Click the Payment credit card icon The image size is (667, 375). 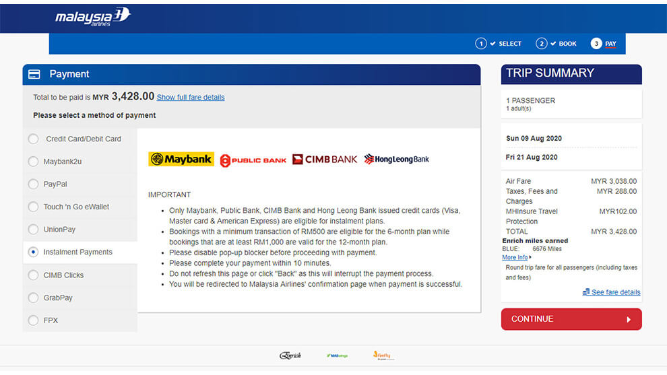click(x=34, y=75)
